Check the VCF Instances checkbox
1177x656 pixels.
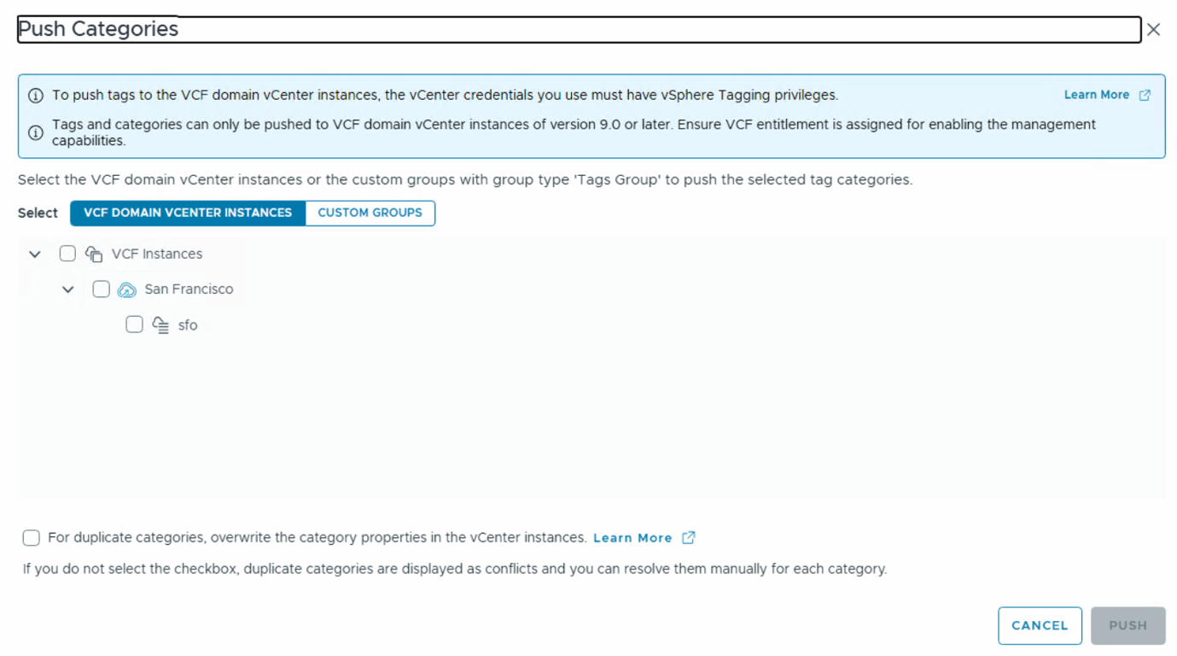[67, 254]
